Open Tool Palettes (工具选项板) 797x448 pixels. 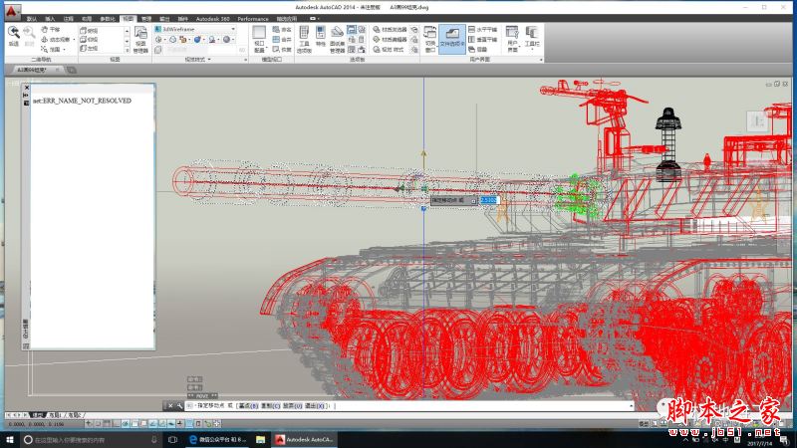click(x=304, y=39)
